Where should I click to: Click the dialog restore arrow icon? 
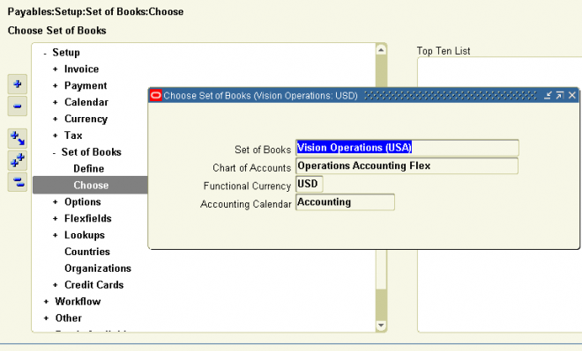click(x=560, y=96)
